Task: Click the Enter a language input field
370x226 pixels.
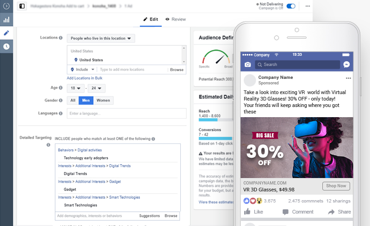Action: (127, 113)
